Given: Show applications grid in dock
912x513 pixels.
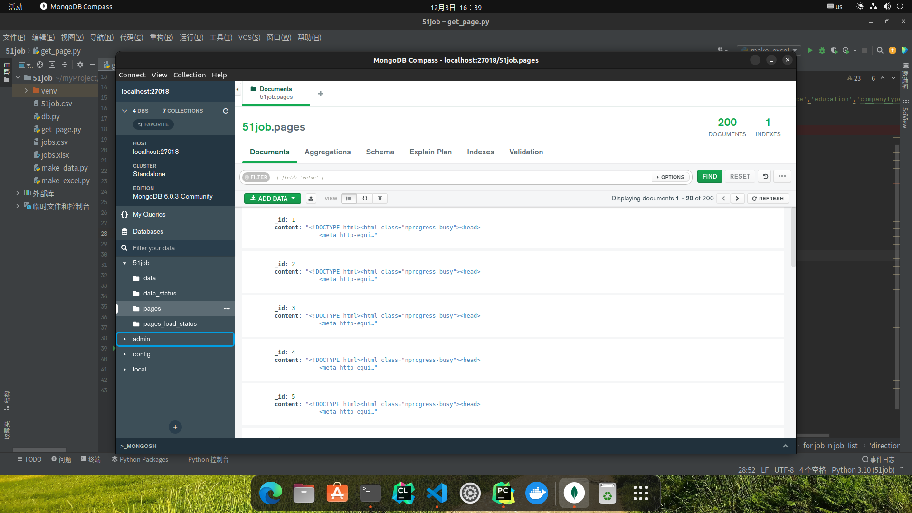Looking at the screenshot, I should pyautogui.click(x=641, y=493).
